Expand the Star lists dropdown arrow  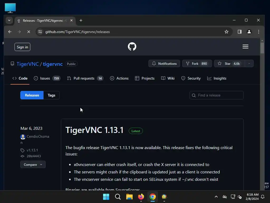(249, 63)
